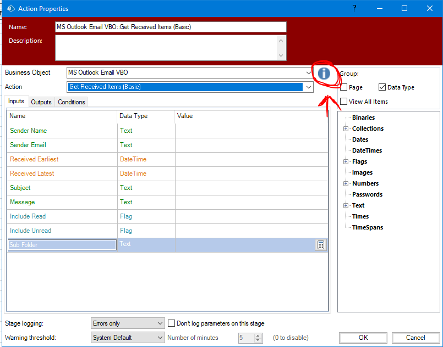Switch to the Outputs tab
Viewport: 443px width, 347px height.
pyautogui.click(x=41, y=102)
